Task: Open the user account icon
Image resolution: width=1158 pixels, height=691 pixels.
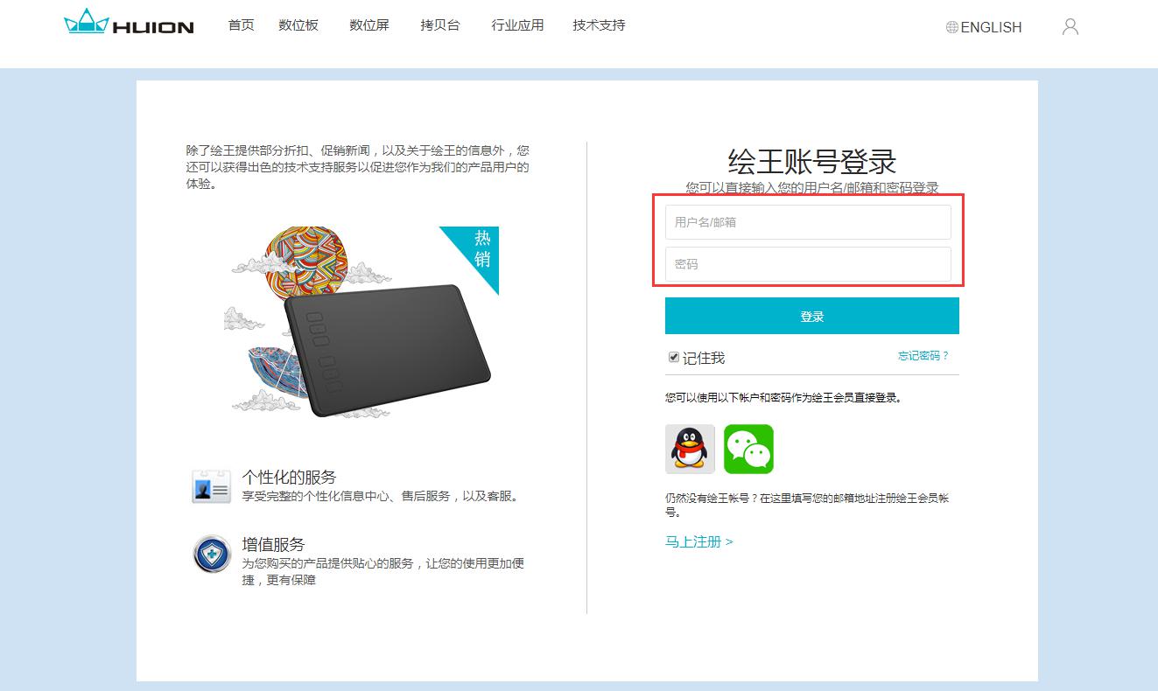Action: click(1070, 27)
